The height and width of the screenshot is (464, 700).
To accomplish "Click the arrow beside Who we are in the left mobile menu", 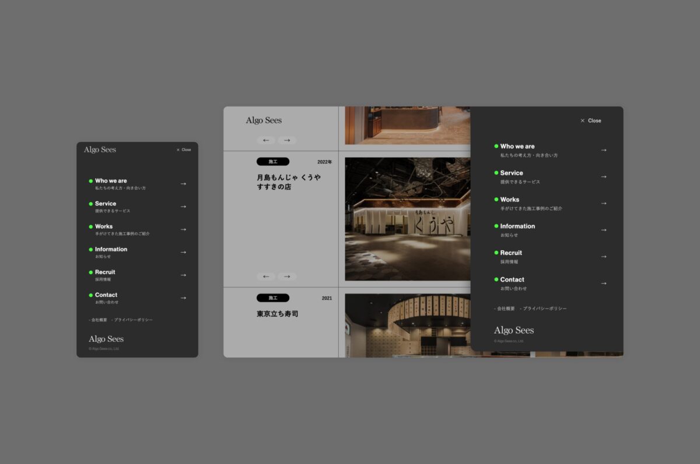I will tap(183, 184).
